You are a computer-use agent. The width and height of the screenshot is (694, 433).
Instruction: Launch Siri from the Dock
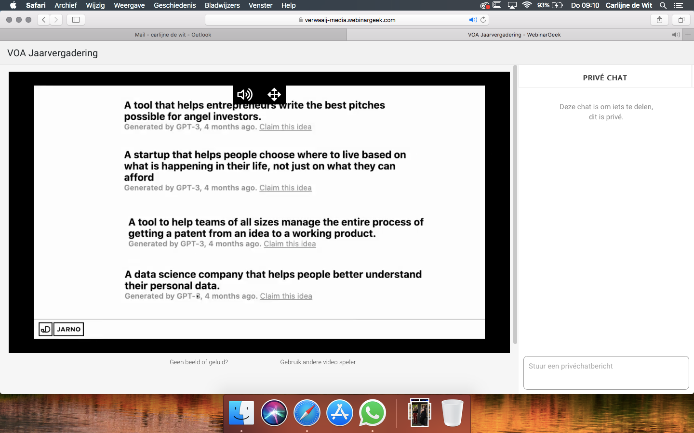(274, 413)
